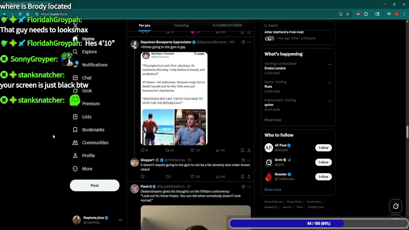This screenshot has width=409, height=230.
Task: Open Grok action on Gloyper1 post
Action: click(243, 160)
